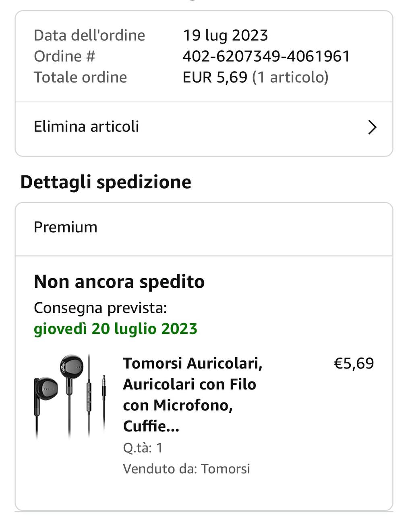408x516 pixels.
Task: Tap the chevron arrow beside Elimina articoli
Action: [372, 127]
